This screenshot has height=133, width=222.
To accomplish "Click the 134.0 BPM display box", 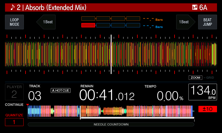I will point(203,92).
